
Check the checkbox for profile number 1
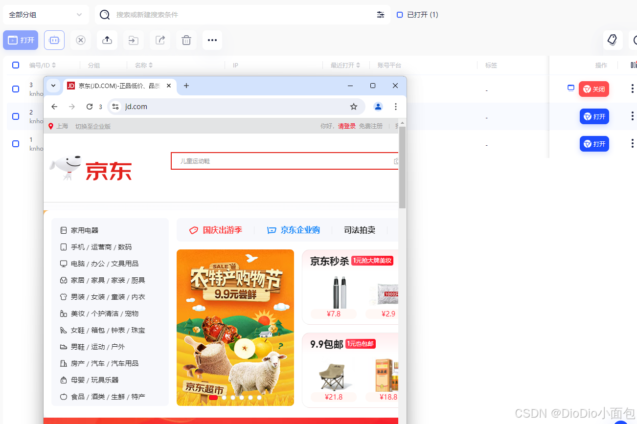15,144
